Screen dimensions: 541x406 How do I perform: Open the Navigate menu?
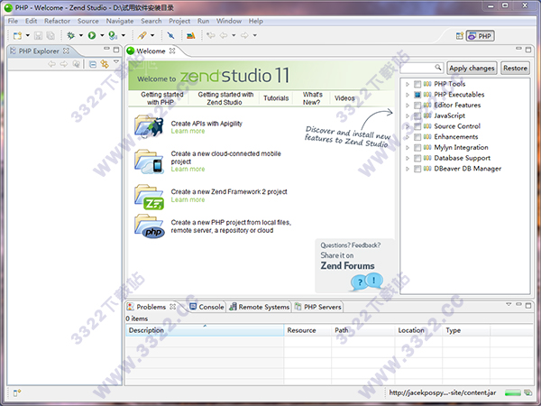coord(120,21)
